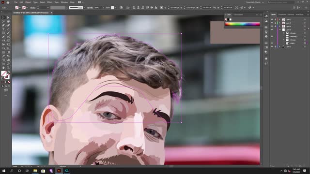Click the Opacity label in the control bar
The width and height of the screenshot is (310, 174).
[x=90, y=8]
